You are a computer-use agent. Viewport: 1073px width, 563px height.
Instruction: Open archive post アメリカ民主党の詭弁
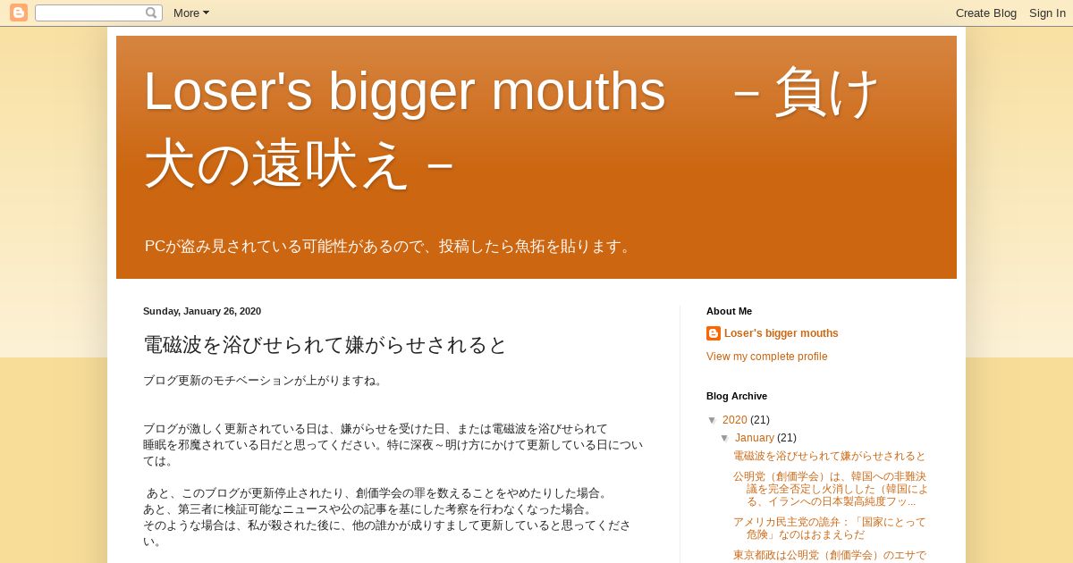coord(830,528)
